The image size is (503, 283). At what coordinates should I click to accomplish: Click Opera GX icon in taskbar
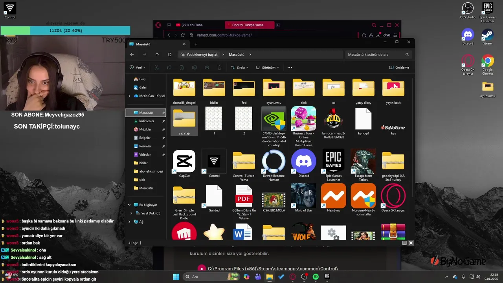coord(292,277)
